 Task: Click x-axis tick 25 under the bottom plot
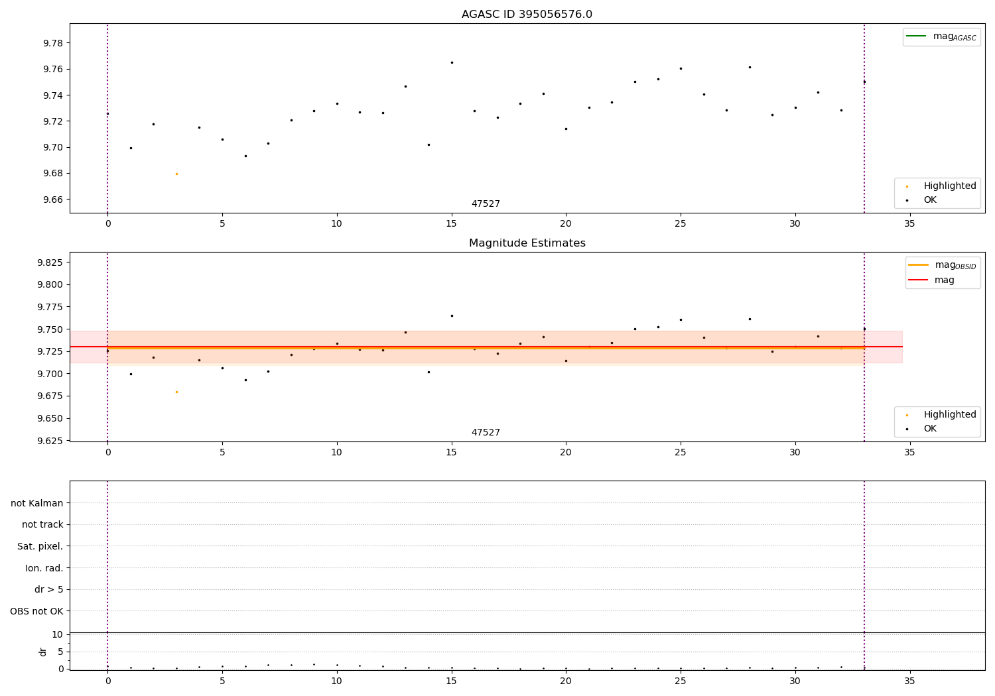681,681
